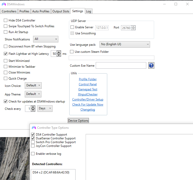193x180 pixels.
Task: Click the Controller Type Options gamepad icon
Action: (34, 127)
